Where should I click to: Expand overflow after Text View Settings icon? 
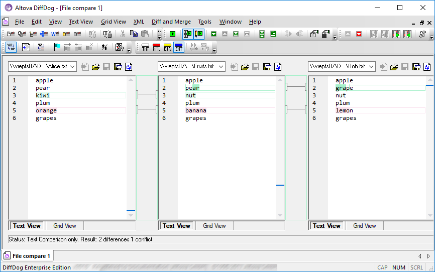click(129, 50)
